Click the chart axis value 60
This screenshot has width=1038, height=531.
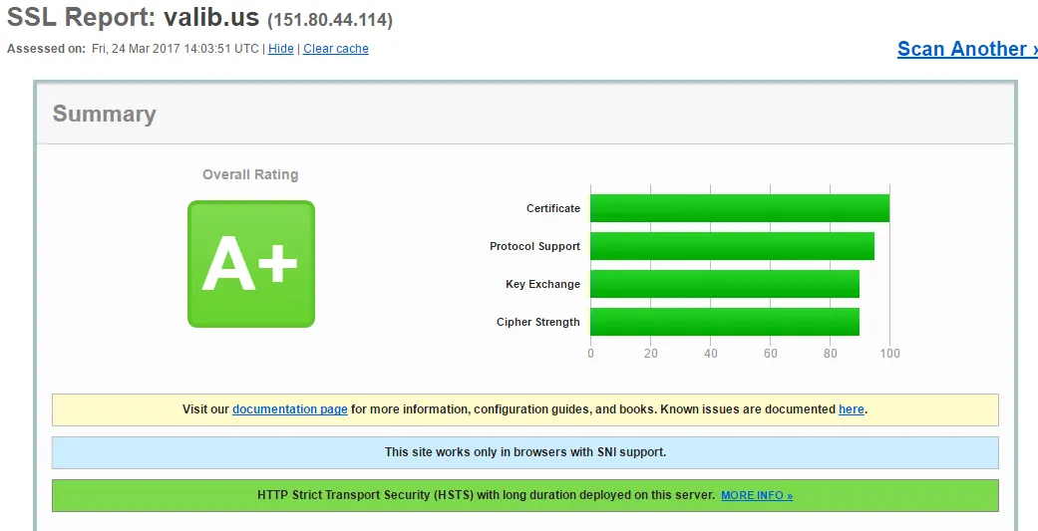pyautogui.click(x=770, y=354)
